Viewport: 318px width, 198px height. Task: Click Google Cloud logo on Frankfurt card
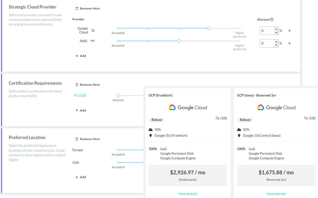188,108
